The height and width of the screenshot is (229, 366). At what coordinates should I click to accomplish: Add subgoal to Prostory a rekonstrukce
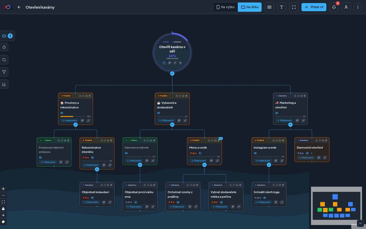(x=70, y=121)
